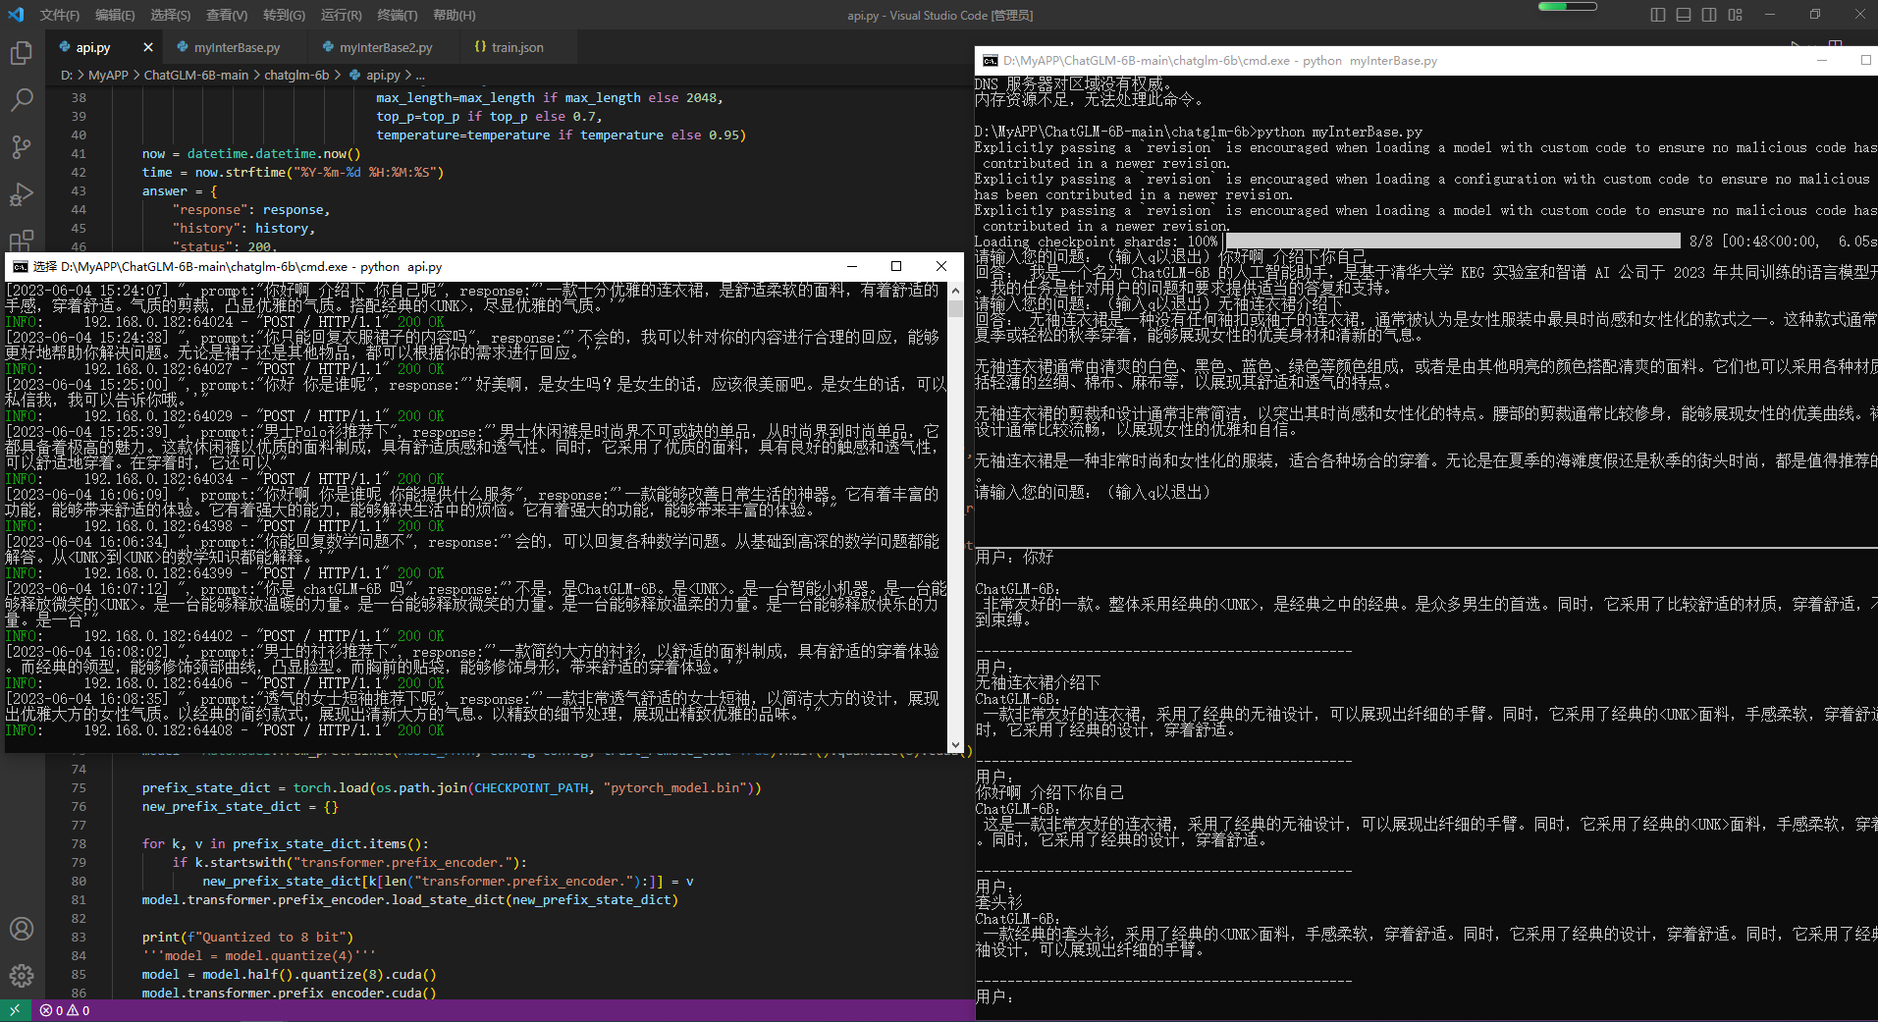Click the scroll-down arrow in the api.py cmd scrollbar
The width and height of the screenshot is (1878, 1022).
pos(955,745)
